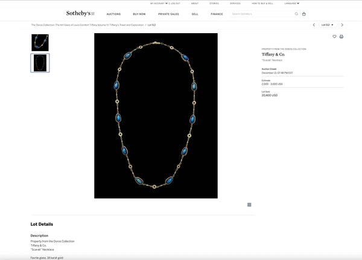The height and width of the screenshot is (260, 362).
Task: Expand the Language dropdown
Action: coord(292,3)
